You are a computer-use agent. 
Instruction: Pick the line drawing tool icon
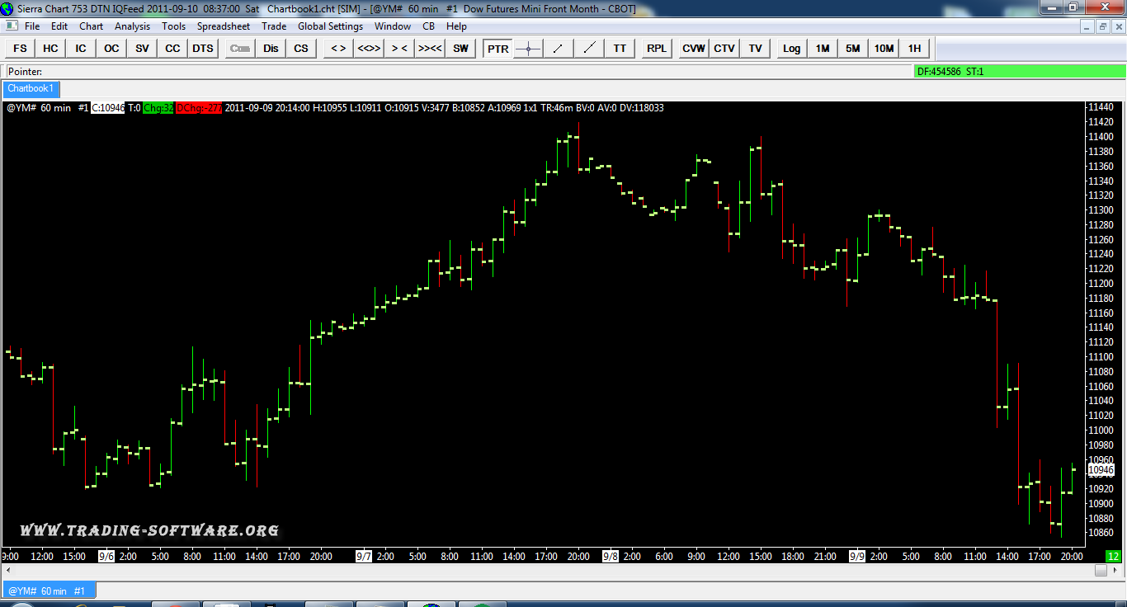[x=559, y=49]
